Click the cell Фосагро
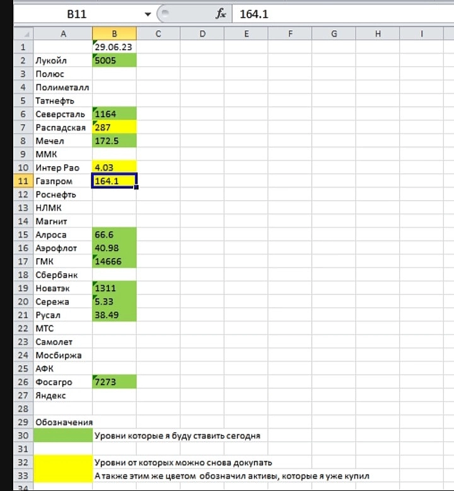This screenshot has width=454, height=491. (x=63, y=382)
